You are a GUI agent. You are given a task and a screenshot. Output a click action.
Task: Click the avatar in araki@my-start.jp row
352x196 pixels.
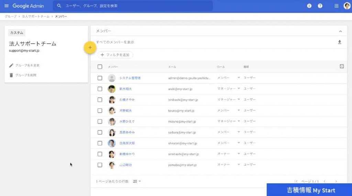pos(112,89)
